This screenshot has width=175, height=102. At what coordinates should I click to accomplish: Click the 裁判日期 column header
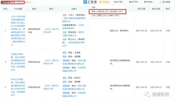(x=156, y=9)
